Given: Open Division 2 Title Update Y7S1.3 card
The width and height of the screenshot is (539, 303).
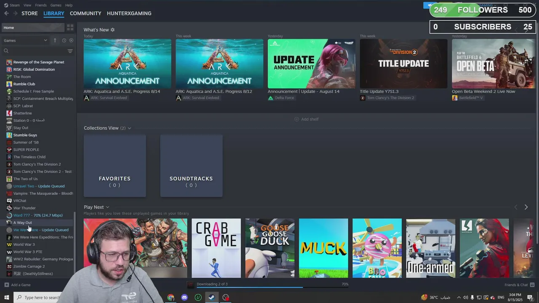Looking at the screenshot, I should pyautogui.click(x=403, y=64).
